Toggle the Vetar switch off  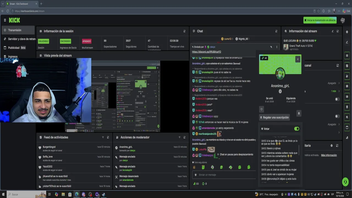[296, 129]
